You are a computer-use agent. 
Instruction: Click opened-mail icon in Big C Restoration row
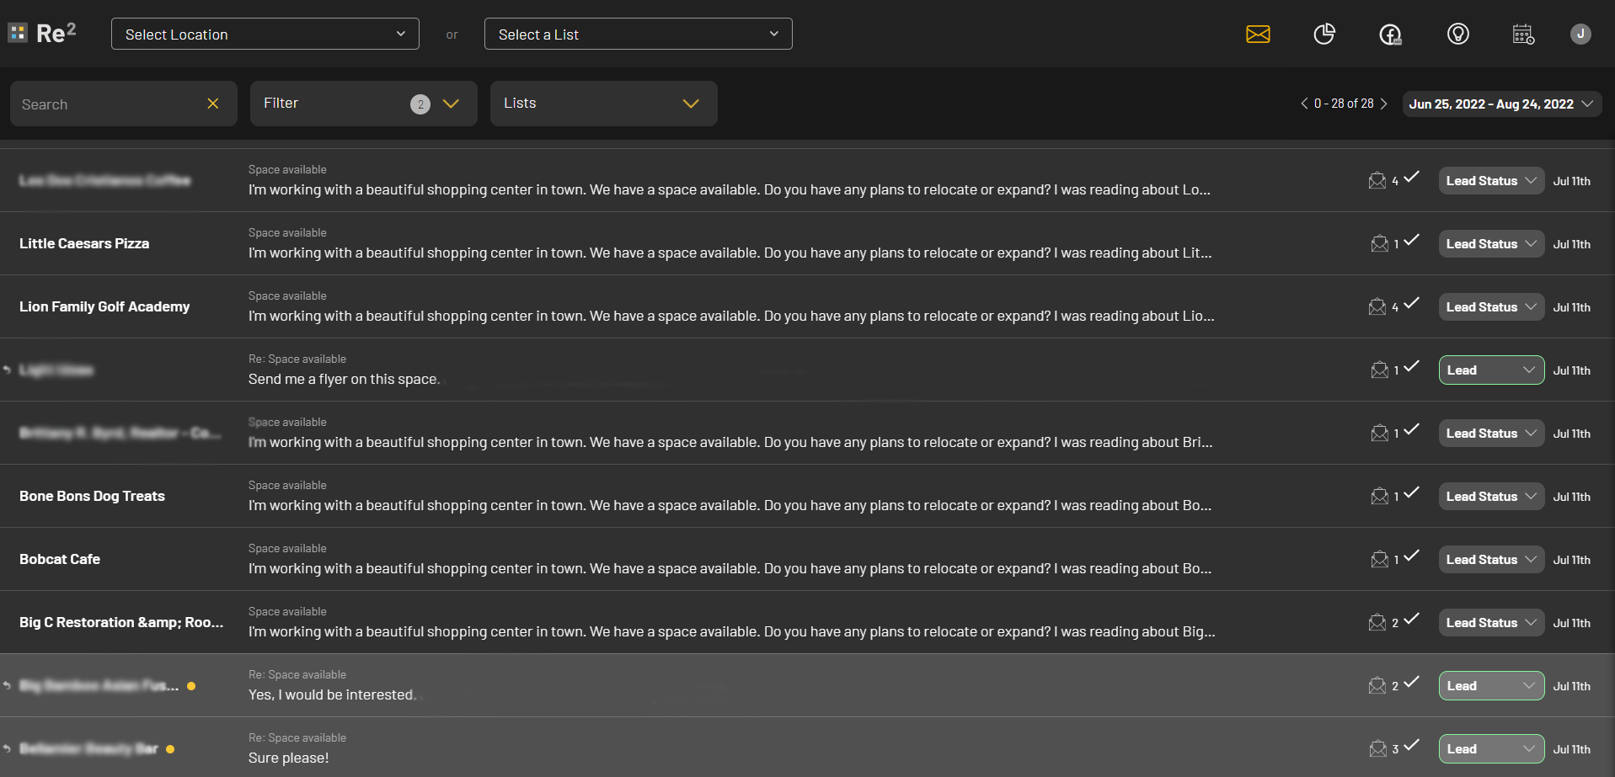[1377, 623]
